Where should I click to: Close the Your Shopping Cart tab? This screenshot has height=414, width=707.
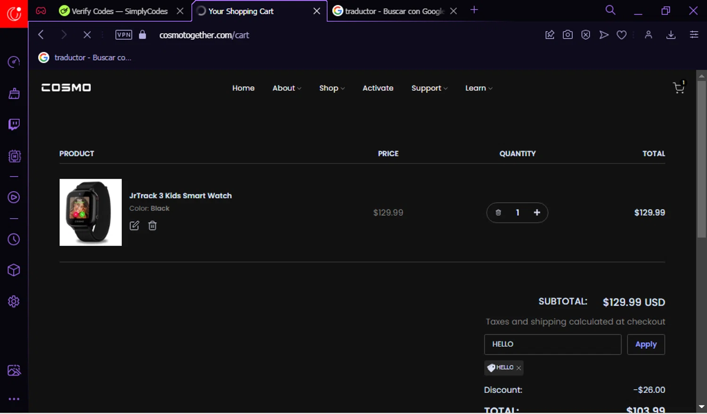[x=317, y=11]
